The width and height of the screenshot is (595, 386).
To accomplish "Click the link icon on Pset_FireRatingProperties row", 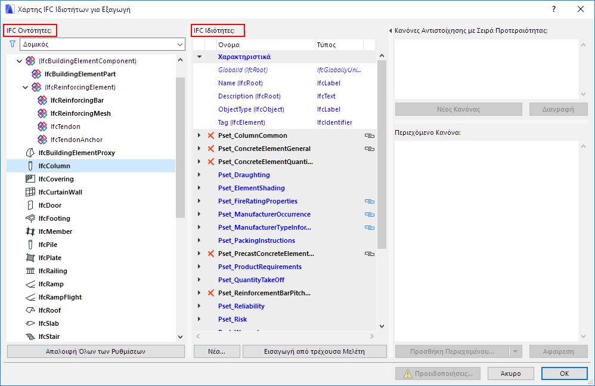I will point(370,201).
